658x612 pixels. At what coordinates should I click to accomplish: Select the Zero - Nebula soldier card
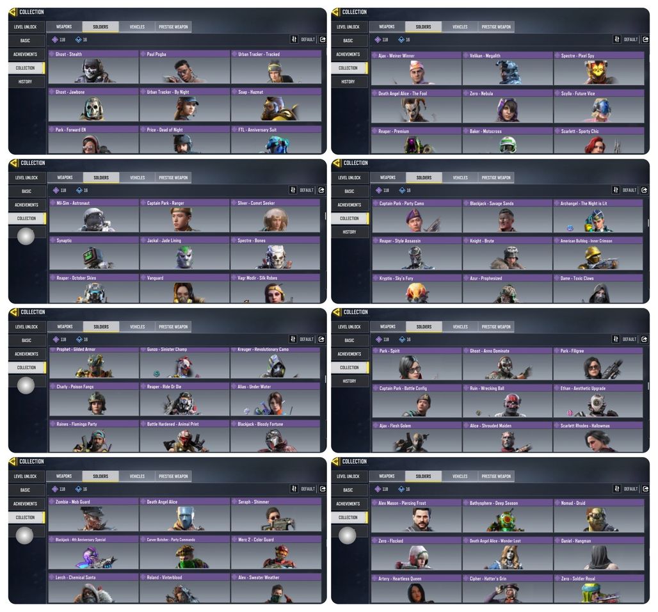[508, 106]
